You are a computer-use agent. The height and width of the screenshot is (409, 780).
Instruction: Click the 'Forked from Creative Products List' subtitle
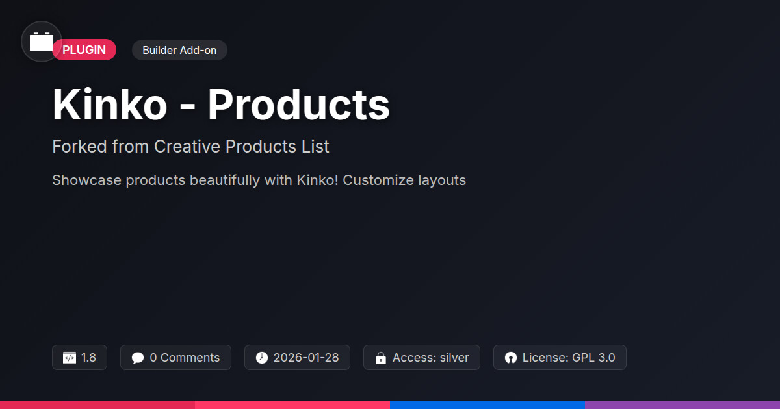point(190,147)
